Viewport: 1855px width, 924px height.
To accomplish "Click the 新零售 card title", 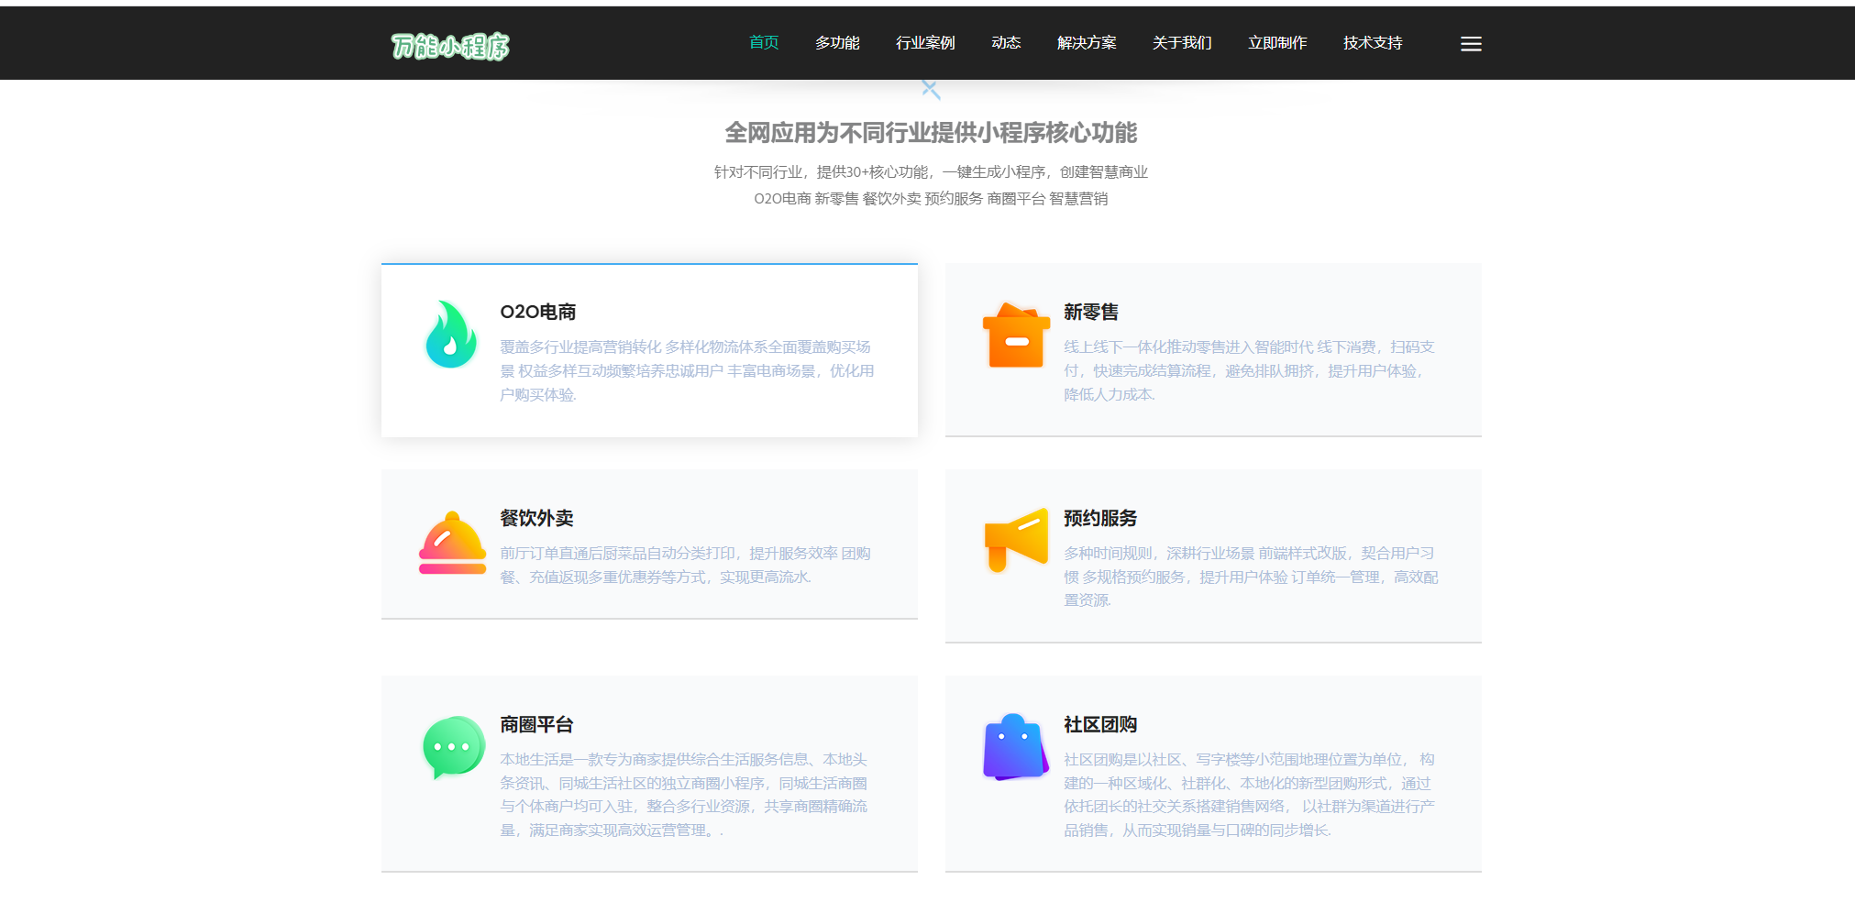I will (x=1091, y=312).
